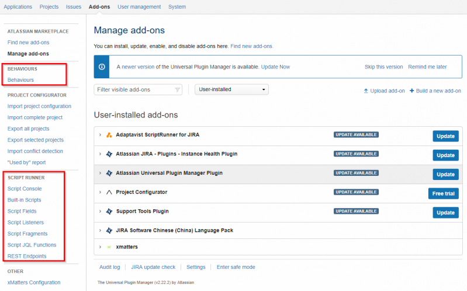Focus the Filter visible add-ons field
The width and height of the screenshot is (467, 291).
tap(134, 90)
